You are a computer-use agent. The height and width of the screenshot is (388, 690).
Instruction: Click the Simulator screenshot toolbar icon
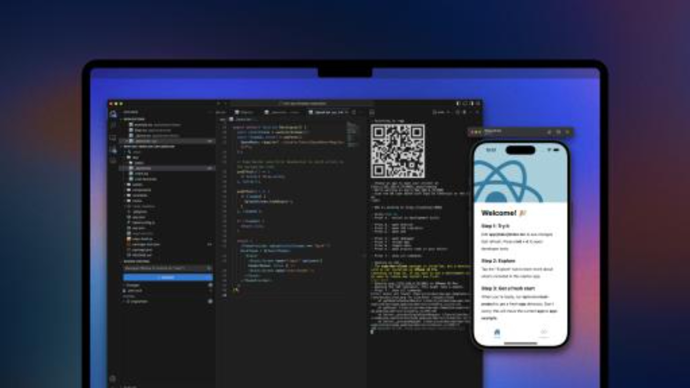[558, 132]
